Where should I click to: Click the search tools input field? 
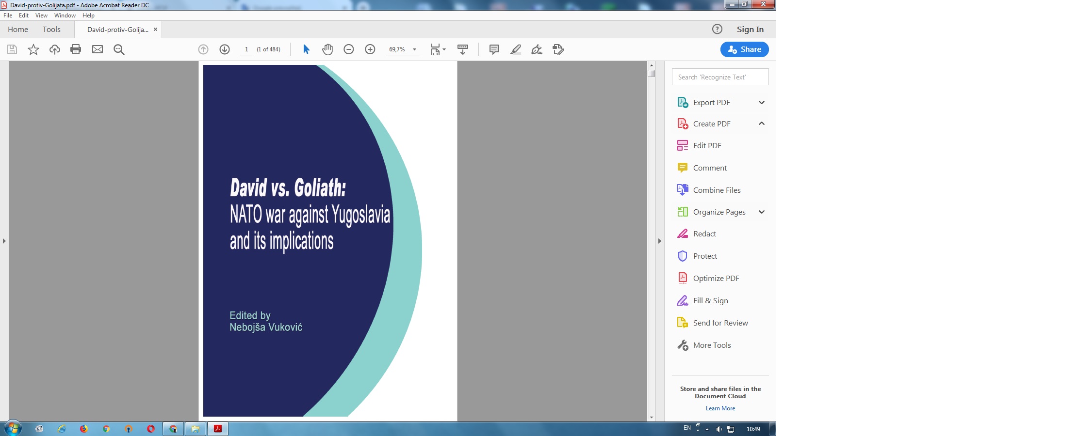720,77
